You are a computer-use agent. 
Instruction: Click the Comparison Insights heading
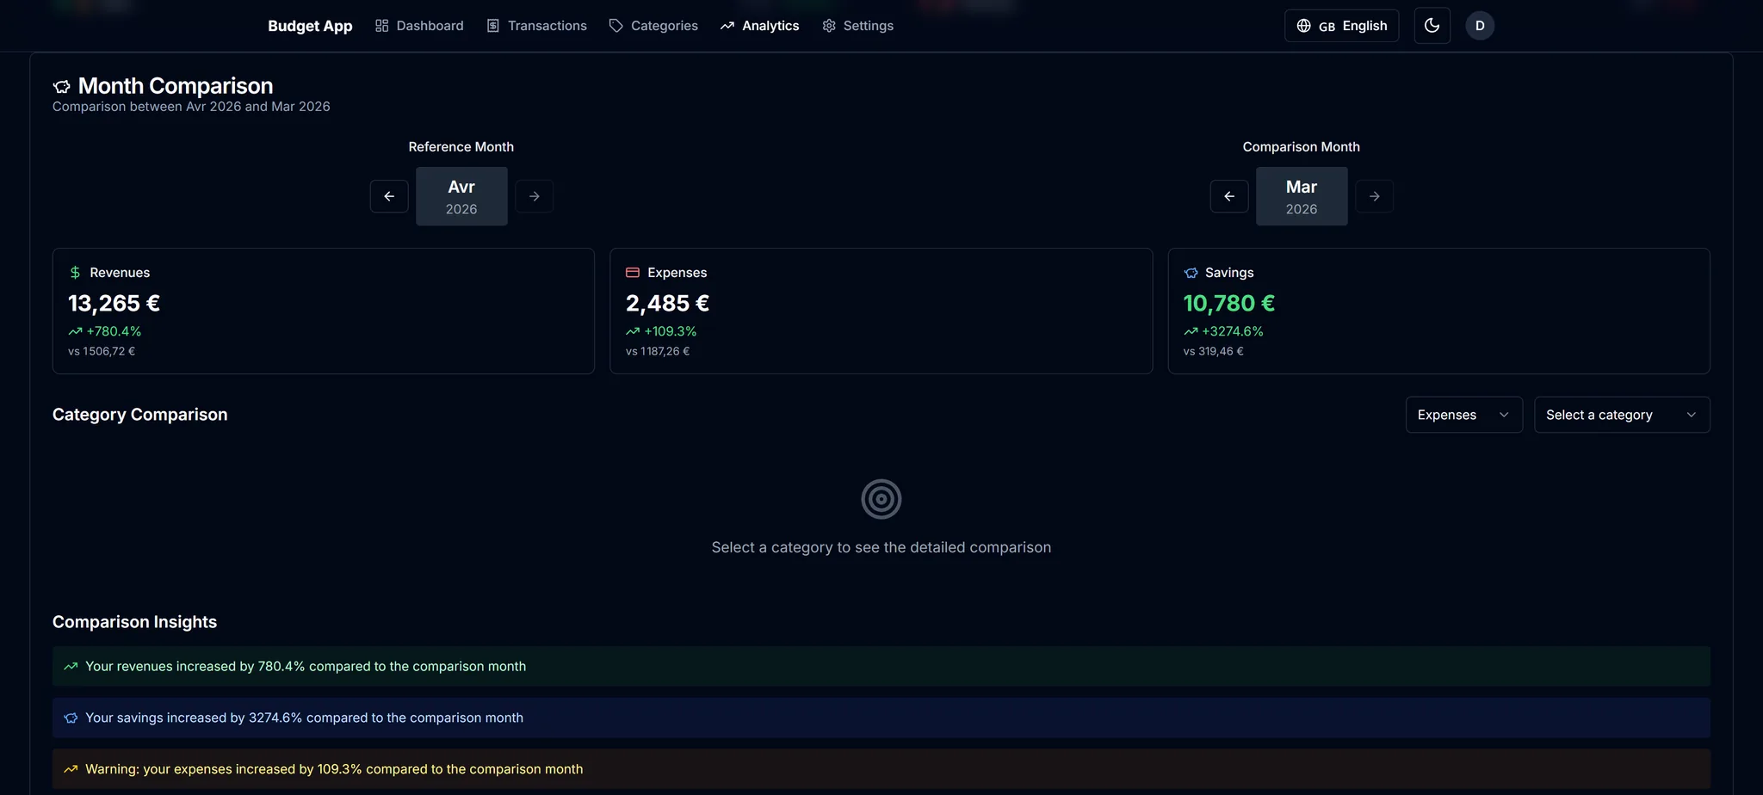click(x=134, y=622)
